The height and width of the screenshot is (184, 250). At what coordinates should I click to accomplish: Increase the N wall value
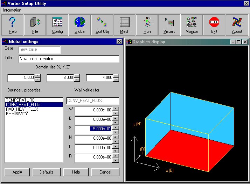pos(116,137)
